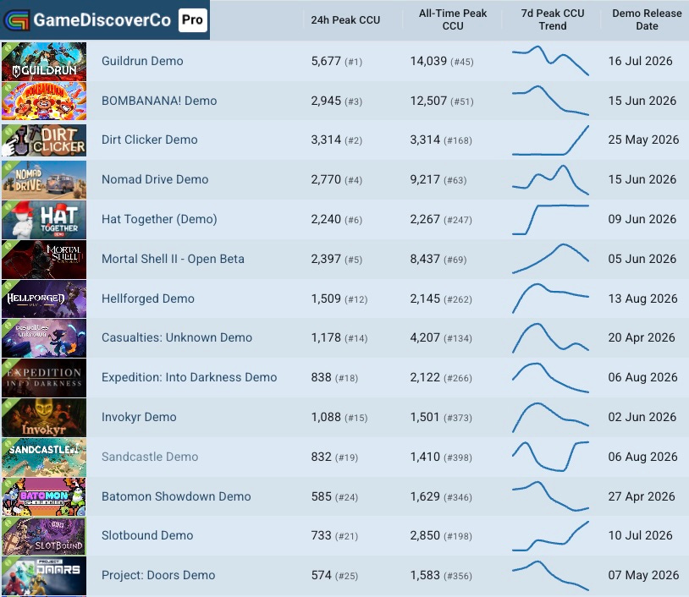Click Batomon Showdown's all-time peak 1,629
This screenshot has height=597, width=689.
425,496
